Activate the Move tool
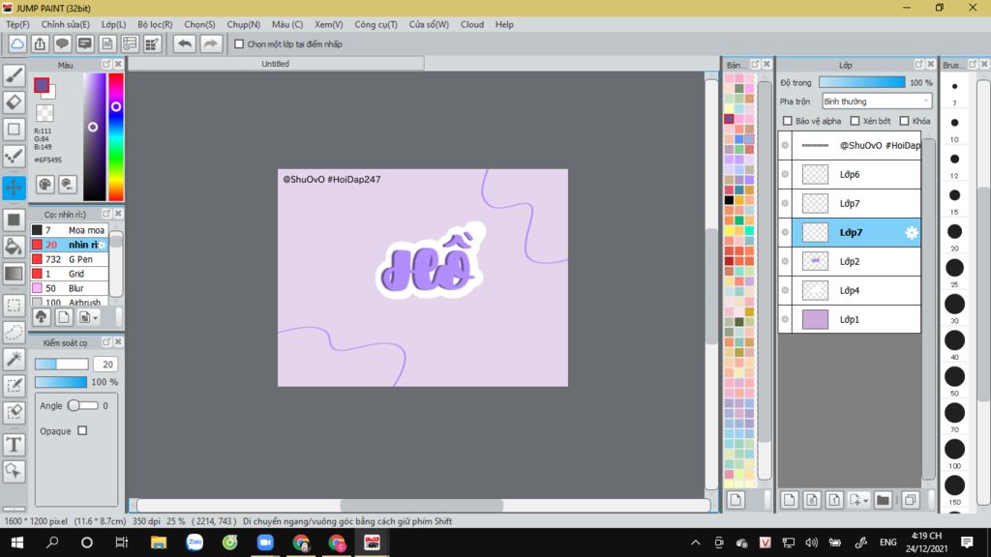This screenshot has width=991, height=557. coord(14,188)
